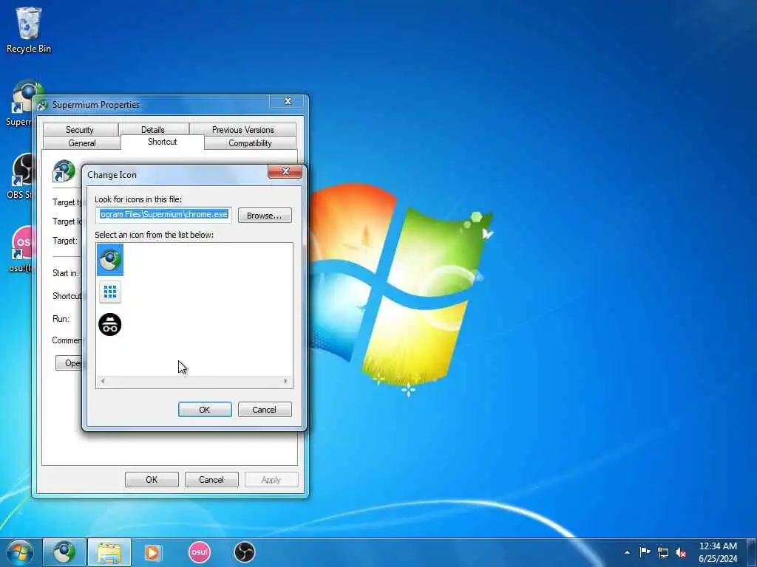Launch the media player from the taskbar
Image resolution: width=757 pixels, height=567 pixels.
[153, 552]
